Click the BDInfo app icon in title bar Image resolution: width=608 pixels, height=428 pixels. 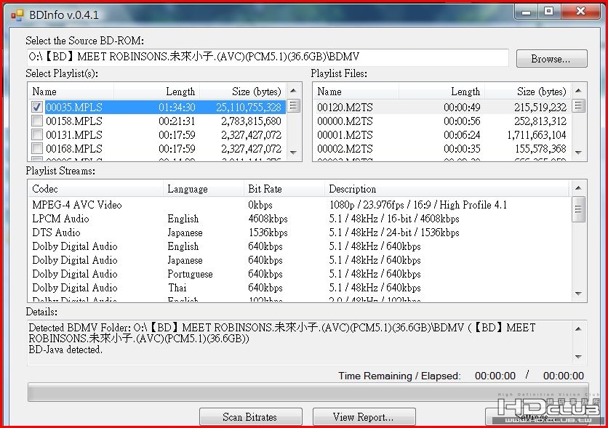pos(17,15)
